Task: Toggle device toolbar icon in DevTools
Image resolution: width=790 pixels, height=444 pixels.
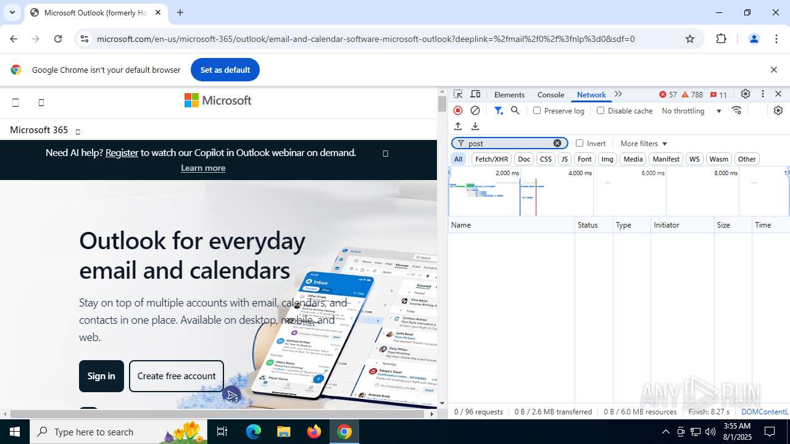Action: (x=475, y=94)
